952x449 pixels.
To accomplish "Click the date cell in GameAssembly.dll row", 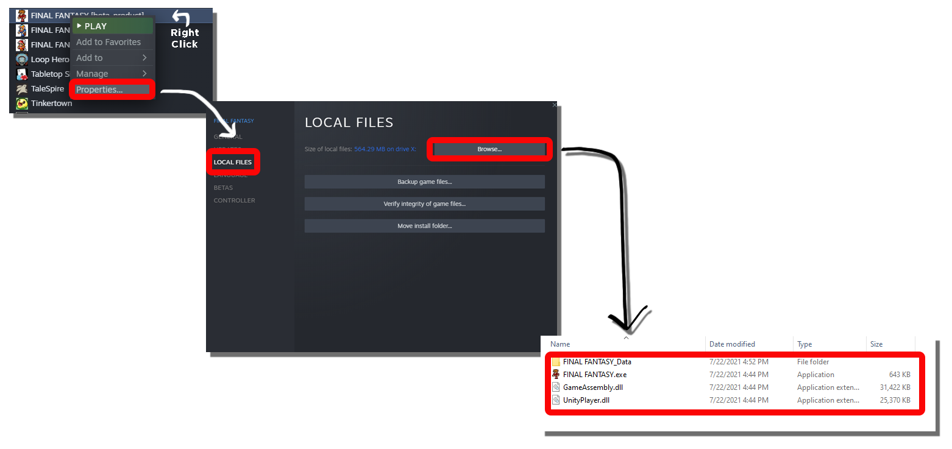I will tap(739, 387).
